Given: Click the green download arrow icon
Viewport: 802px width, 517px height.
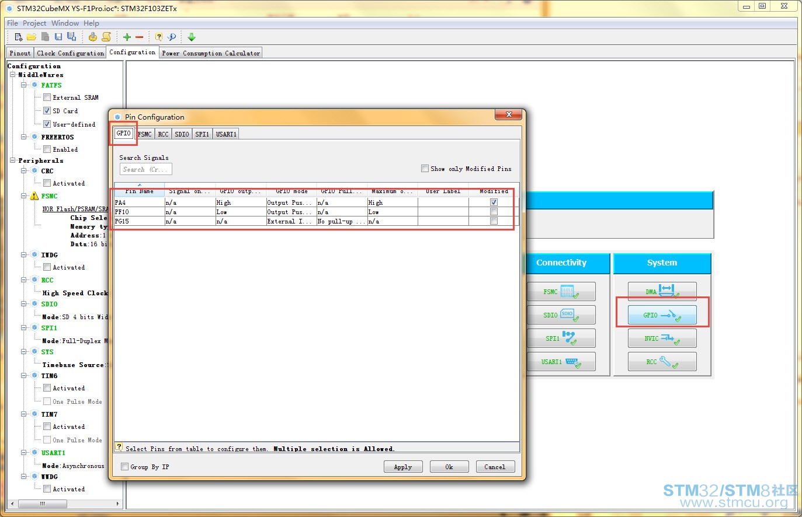Looking at the screenshot, I should pos(192,37).
